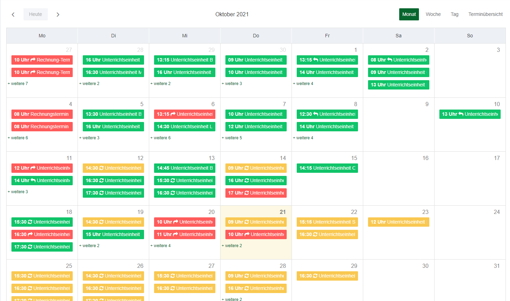Click share arrow icon on Oct 20 10 Uhr event

(x=176, y=222)
